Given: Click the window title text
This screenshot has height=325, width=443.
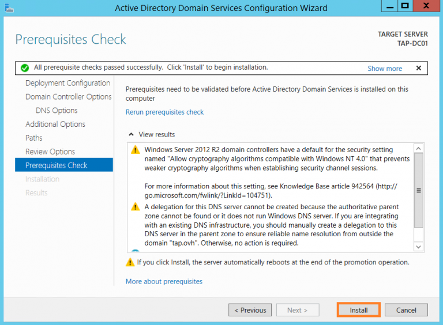Looking at the screenshot, I should (221, 8).
